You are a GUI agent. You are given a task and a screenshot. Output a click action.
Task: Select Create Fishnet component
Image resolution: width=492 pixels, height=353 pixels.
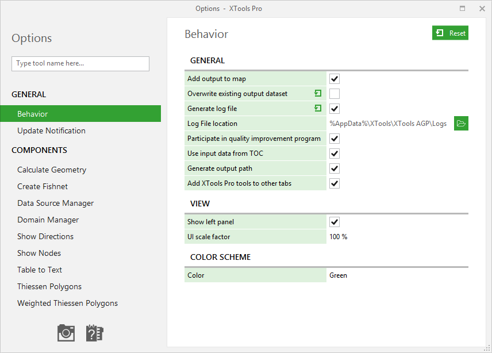43,186
